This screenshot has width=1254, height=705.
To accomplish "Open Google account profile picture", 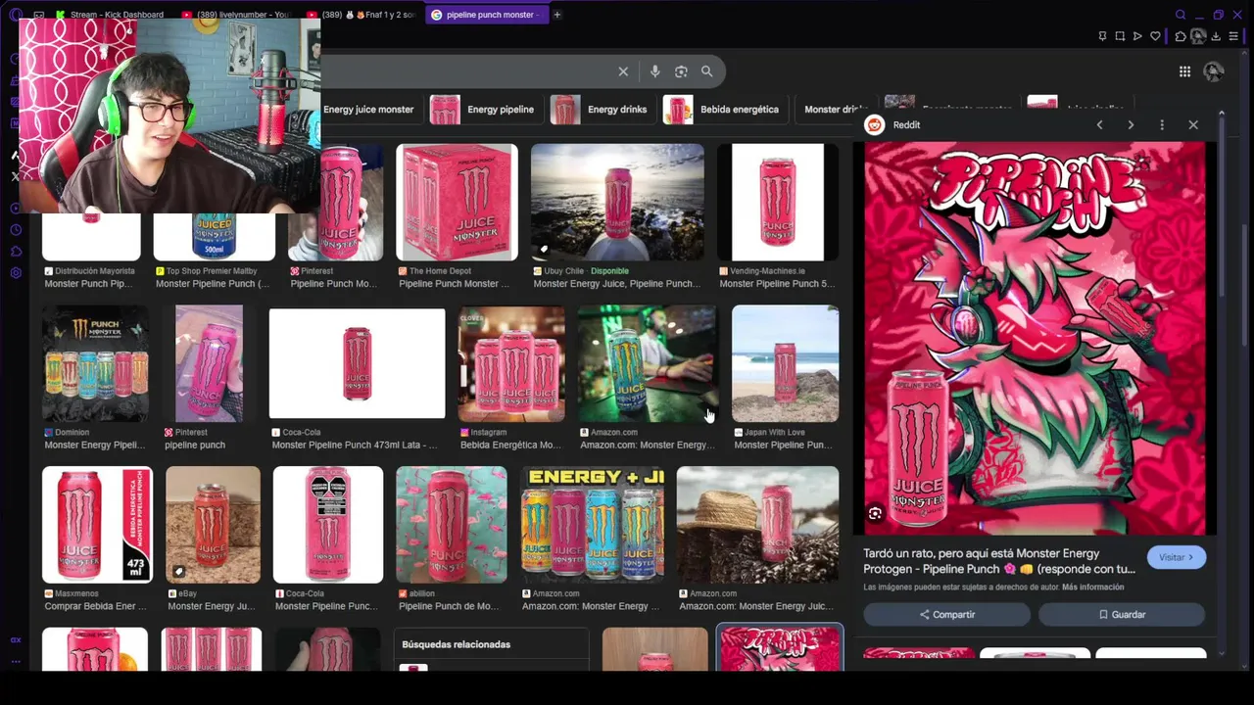I will click(1213, 71).
